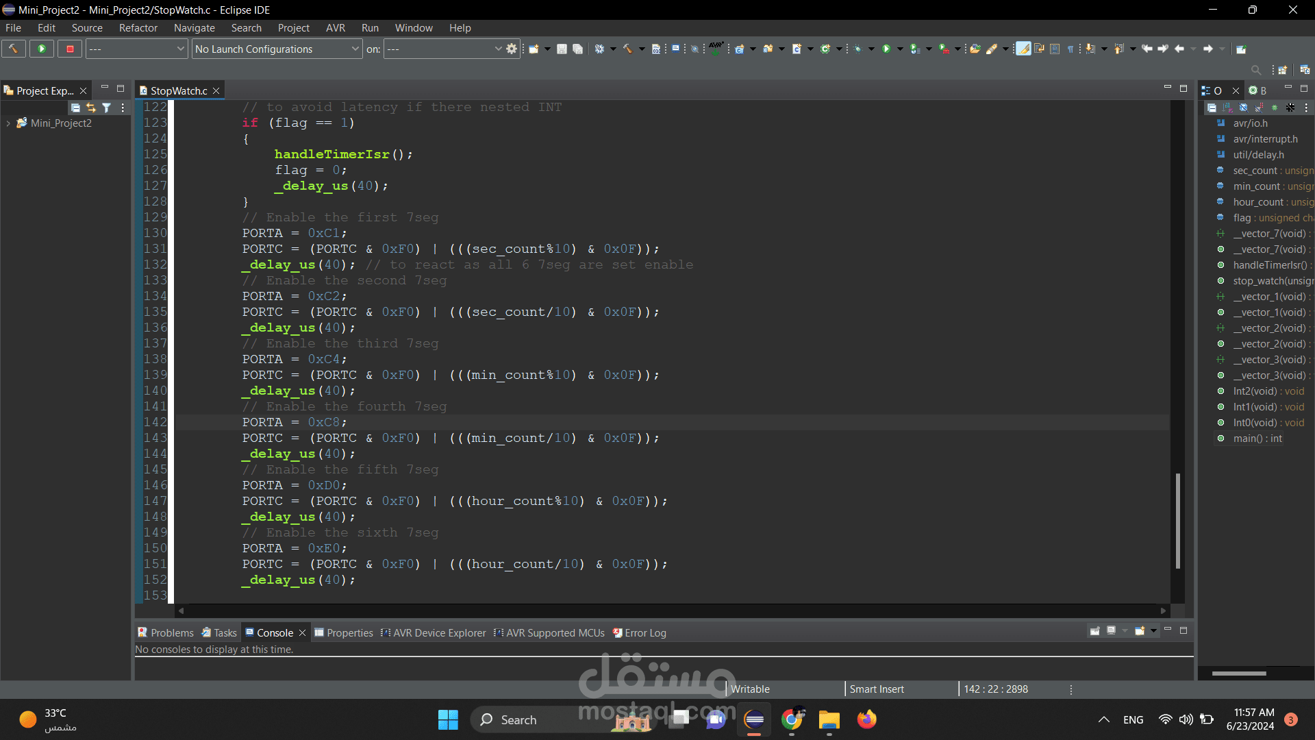Click the AVR upload to device icon
The image size is (1315, 740).
tap(715, 49)
